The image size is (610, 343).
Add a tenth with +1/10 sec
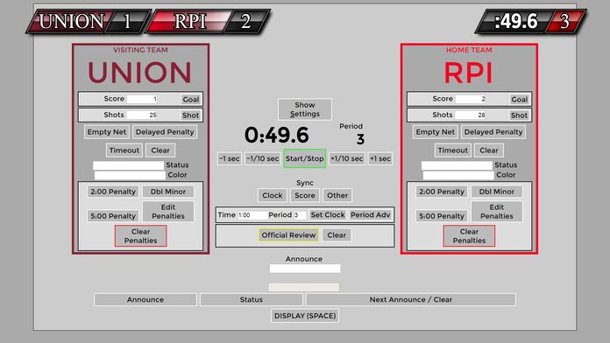(346, 159)
